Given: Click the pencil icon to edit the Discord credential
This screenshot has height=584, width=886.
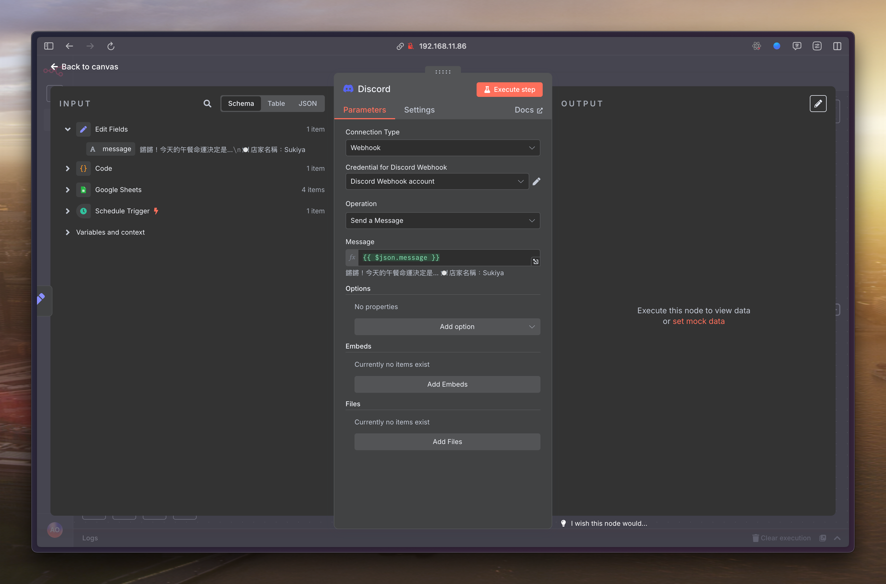Looking at the screenshot, I should click(536, 181).
